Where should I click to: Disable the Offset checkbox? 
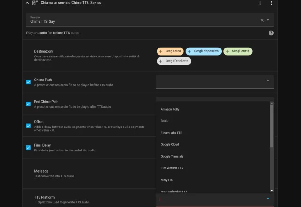(x=28, y=126)
